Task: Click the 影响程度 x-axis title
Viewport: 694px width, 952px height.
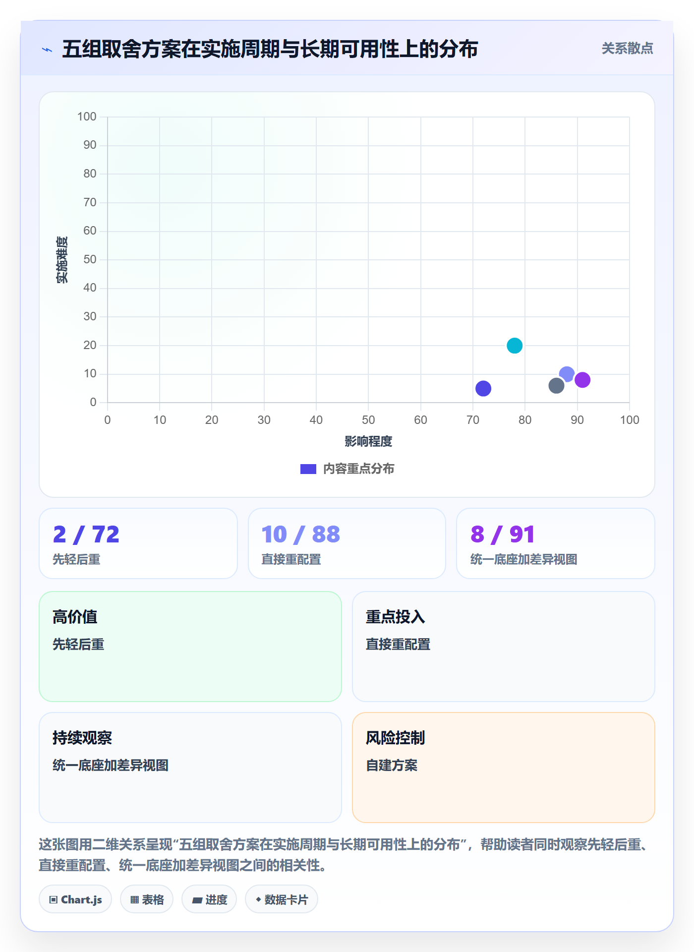Action: click(368, 441)
